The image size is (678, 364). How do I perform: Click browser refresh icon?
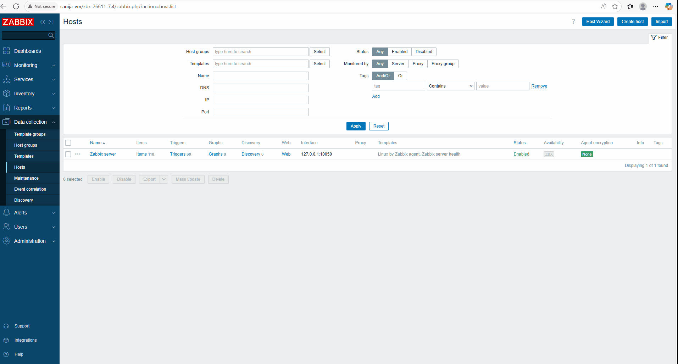pos(16,6)
